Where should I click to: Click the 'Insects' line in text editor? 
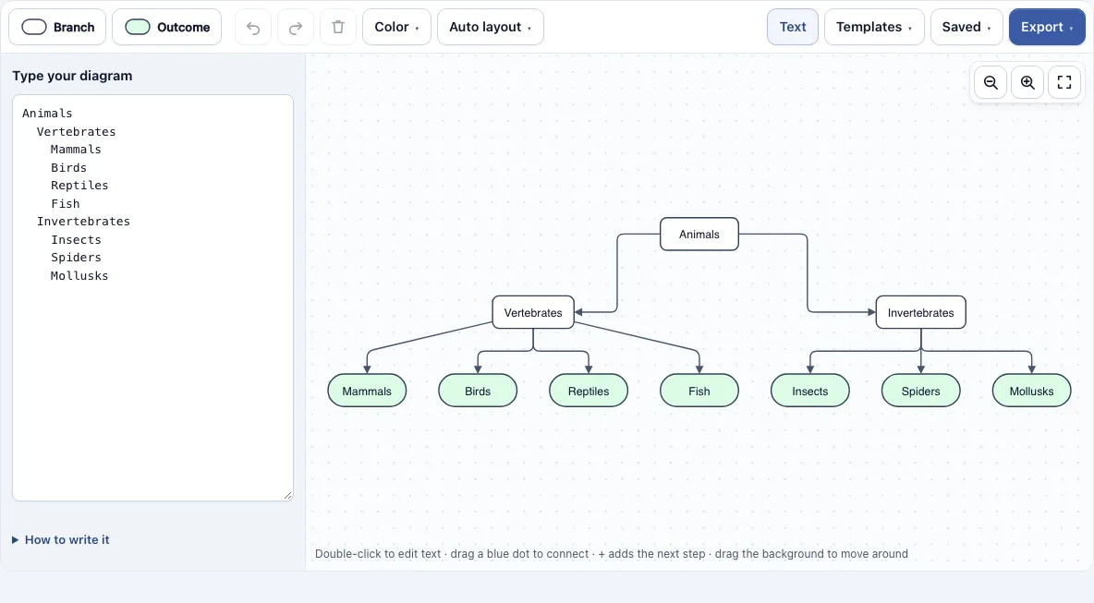click(76, 239)
